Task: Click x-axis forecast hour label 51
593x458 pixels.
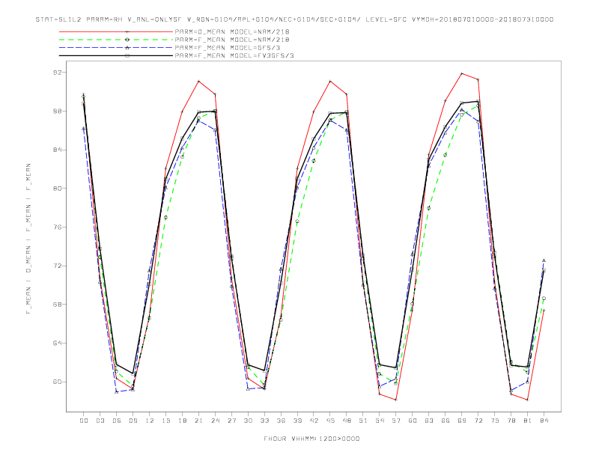Action: coord(363,421)
